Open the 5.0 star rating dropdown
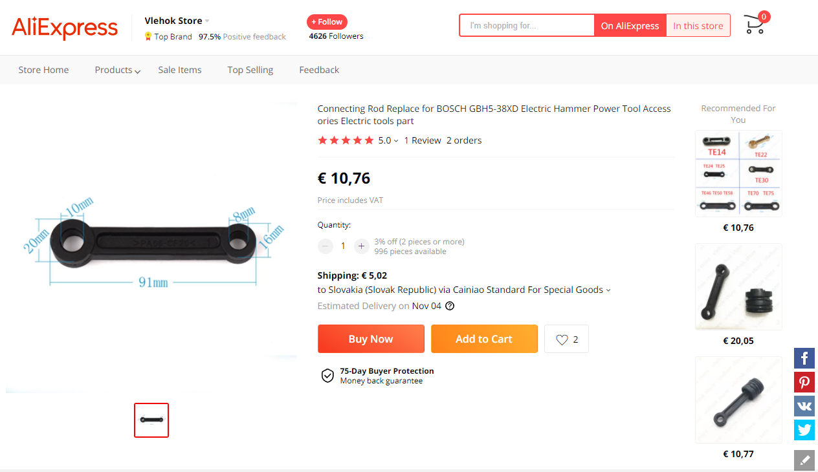Viewport: 818px width, 472px height. coord(388,140)
